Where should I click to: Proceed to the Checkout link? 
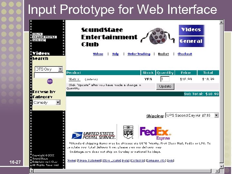[185, 54]
